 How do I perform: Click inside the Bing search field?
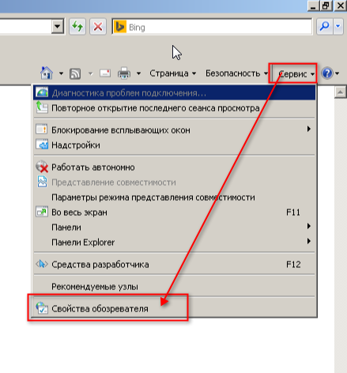tap(212, 27)
